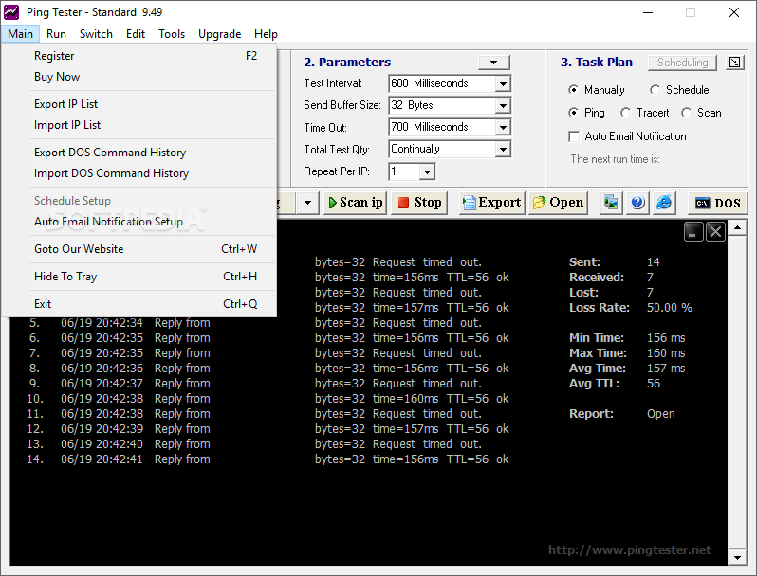Click the pingtester.net website URL
Image resolution: width=757 pixels, height=576 pixels.
(630, 550)
